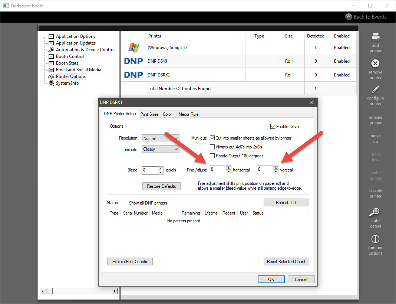Close the DNP DSRX1 dialog

[312, 102]
